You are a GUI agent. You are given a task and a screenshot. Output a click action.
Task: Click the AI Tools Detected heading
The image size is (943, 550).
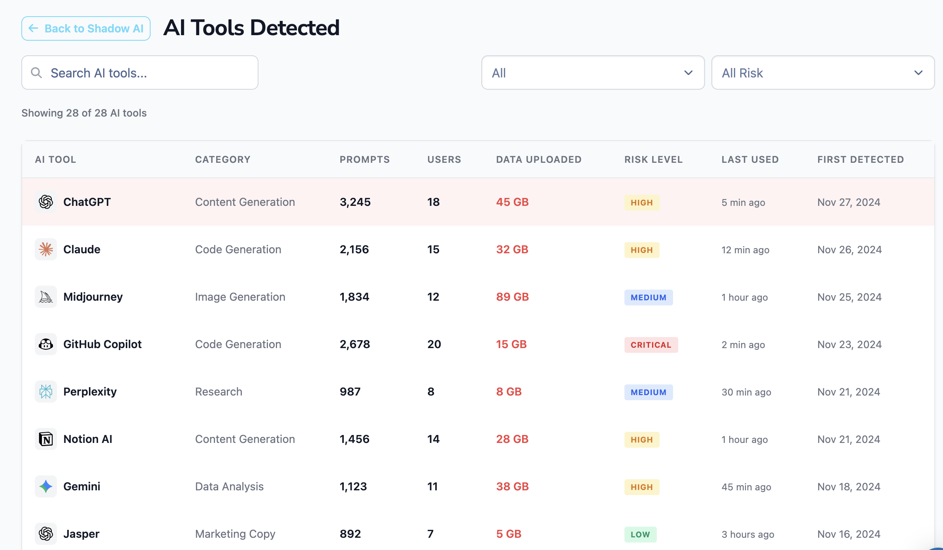pos(251,28)
